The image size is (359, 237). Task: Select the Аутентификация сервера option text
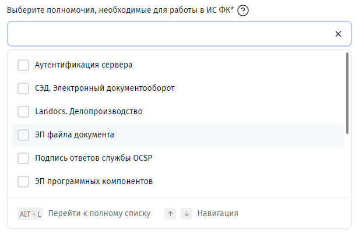(x=83, y=65)
